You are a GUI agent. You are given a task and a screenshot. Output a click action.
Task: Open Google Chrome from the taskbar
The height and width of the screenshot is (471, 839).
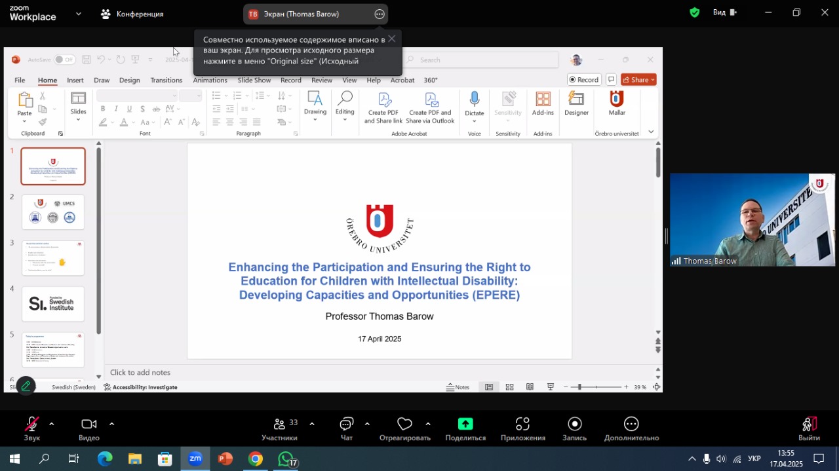click(x=256, y=459)
